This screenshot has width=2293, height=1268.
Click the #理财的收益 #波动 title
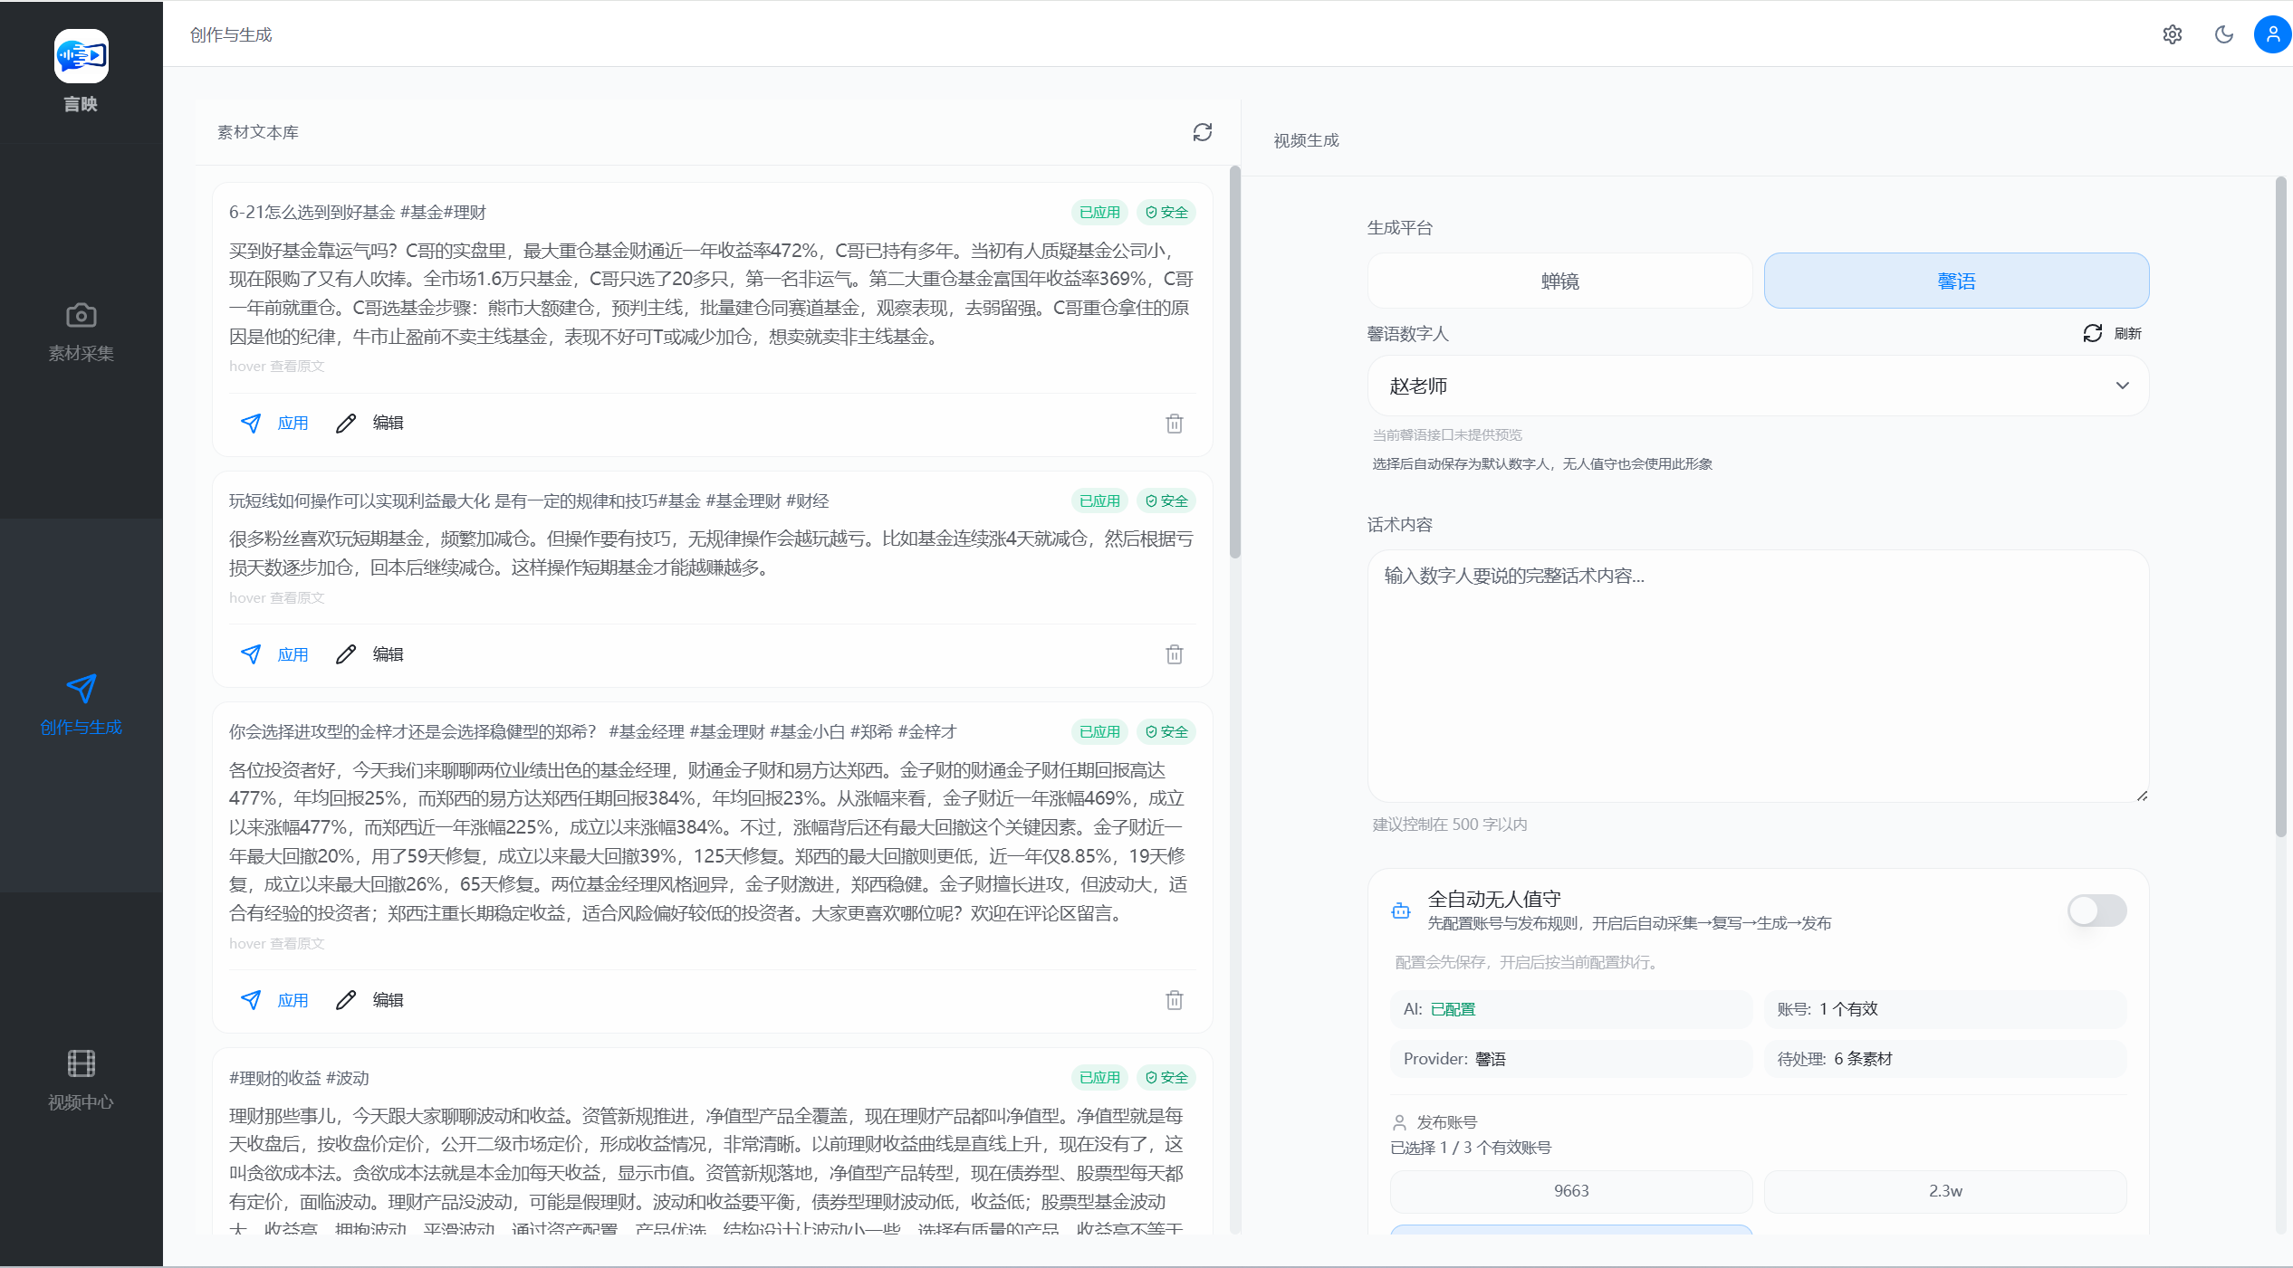[299, 1077]
